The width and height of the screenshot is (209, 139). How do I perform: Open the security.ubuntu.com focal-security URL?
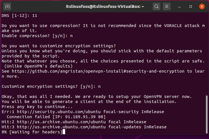point(59,112)
